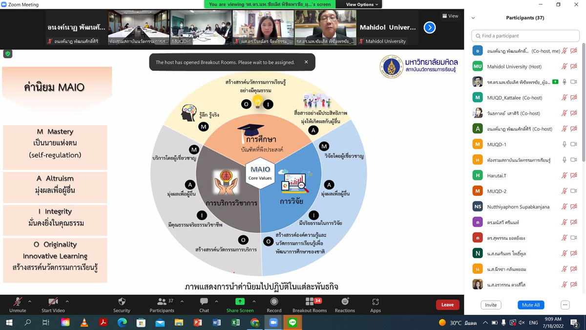Open the Security shield icon
Image resolution: width=586 pixels, height=330 pixels.
click(x=122, y=302)
